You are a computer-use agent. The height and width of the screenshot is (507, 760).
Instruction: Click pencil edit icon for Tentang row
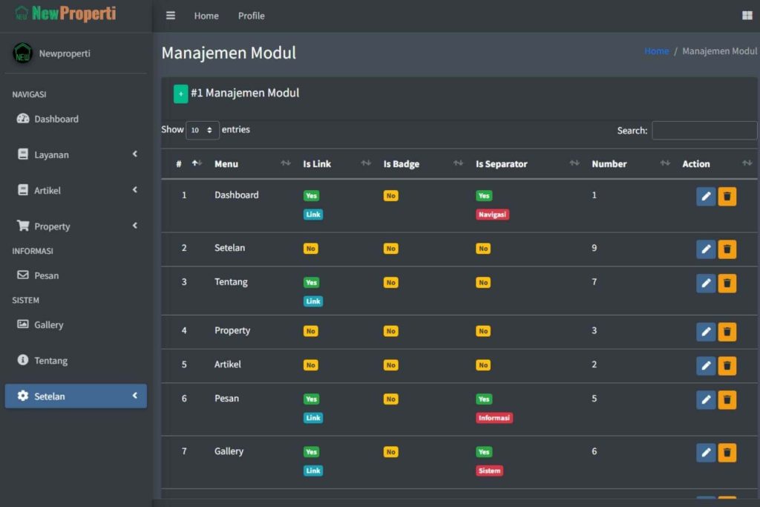point(706,284)
